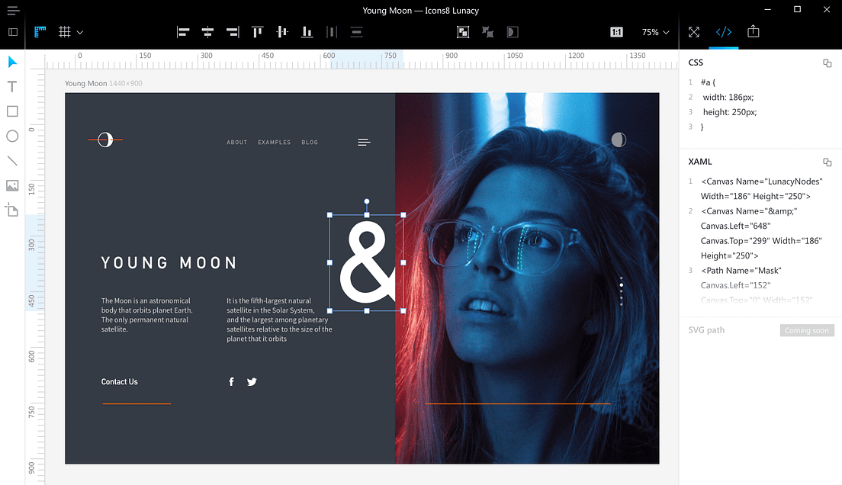Click orange line under Contact Us
842x485 pixels.
click(x=137, y=403)
